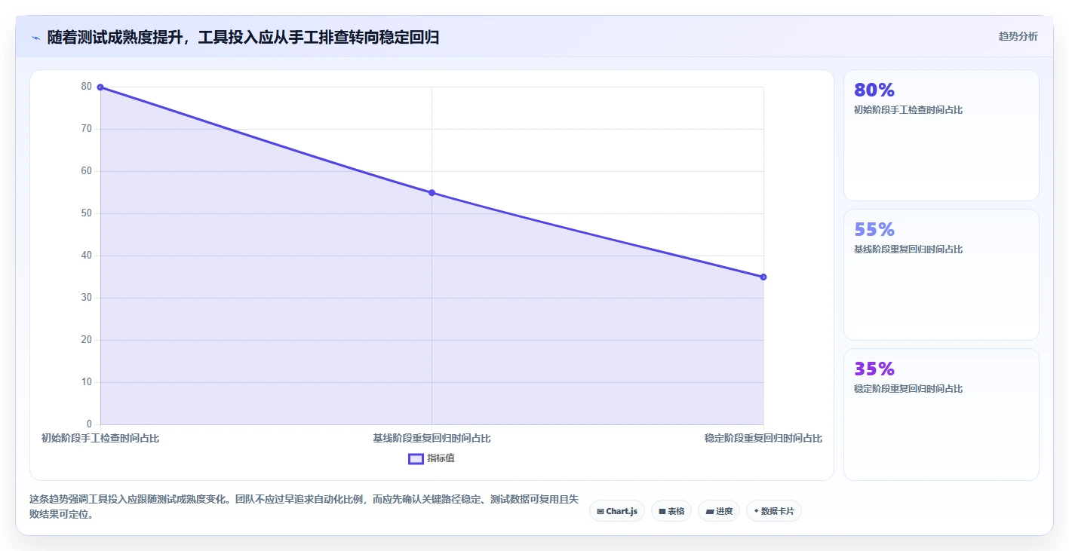Select the Chart.js tag
This screenshot has width=1069, height=551.
pyautogui.click(x=616, y=511)
